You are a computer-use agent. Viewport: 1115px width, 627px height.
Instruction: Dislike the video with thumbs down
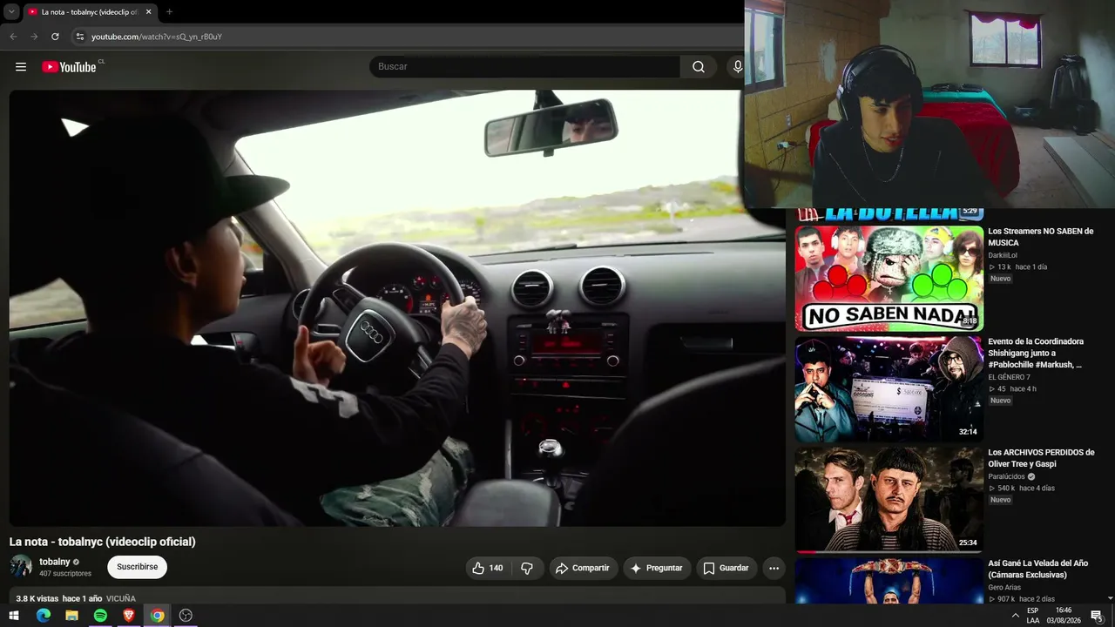(527, 568)
